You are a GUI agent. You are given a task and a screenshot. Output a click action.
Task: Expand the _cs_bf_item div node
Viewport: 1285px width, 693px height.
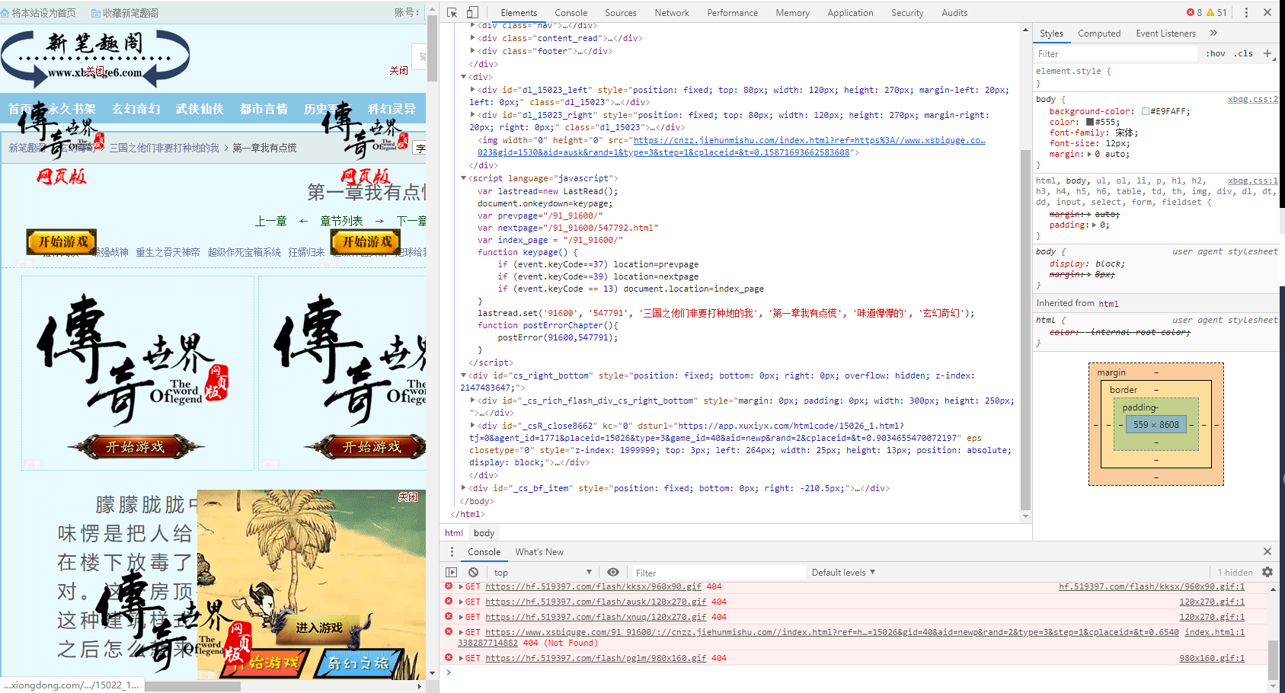[x=463, y=488]
